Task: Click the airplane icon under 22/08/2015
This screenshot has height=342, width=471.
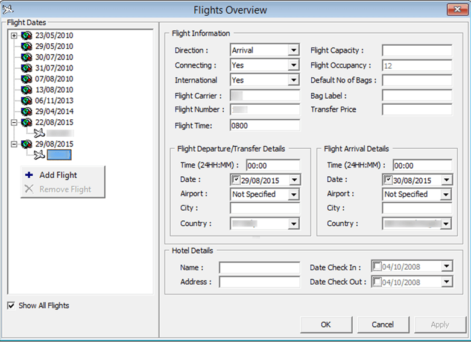Action: click(x=39, y=133)
